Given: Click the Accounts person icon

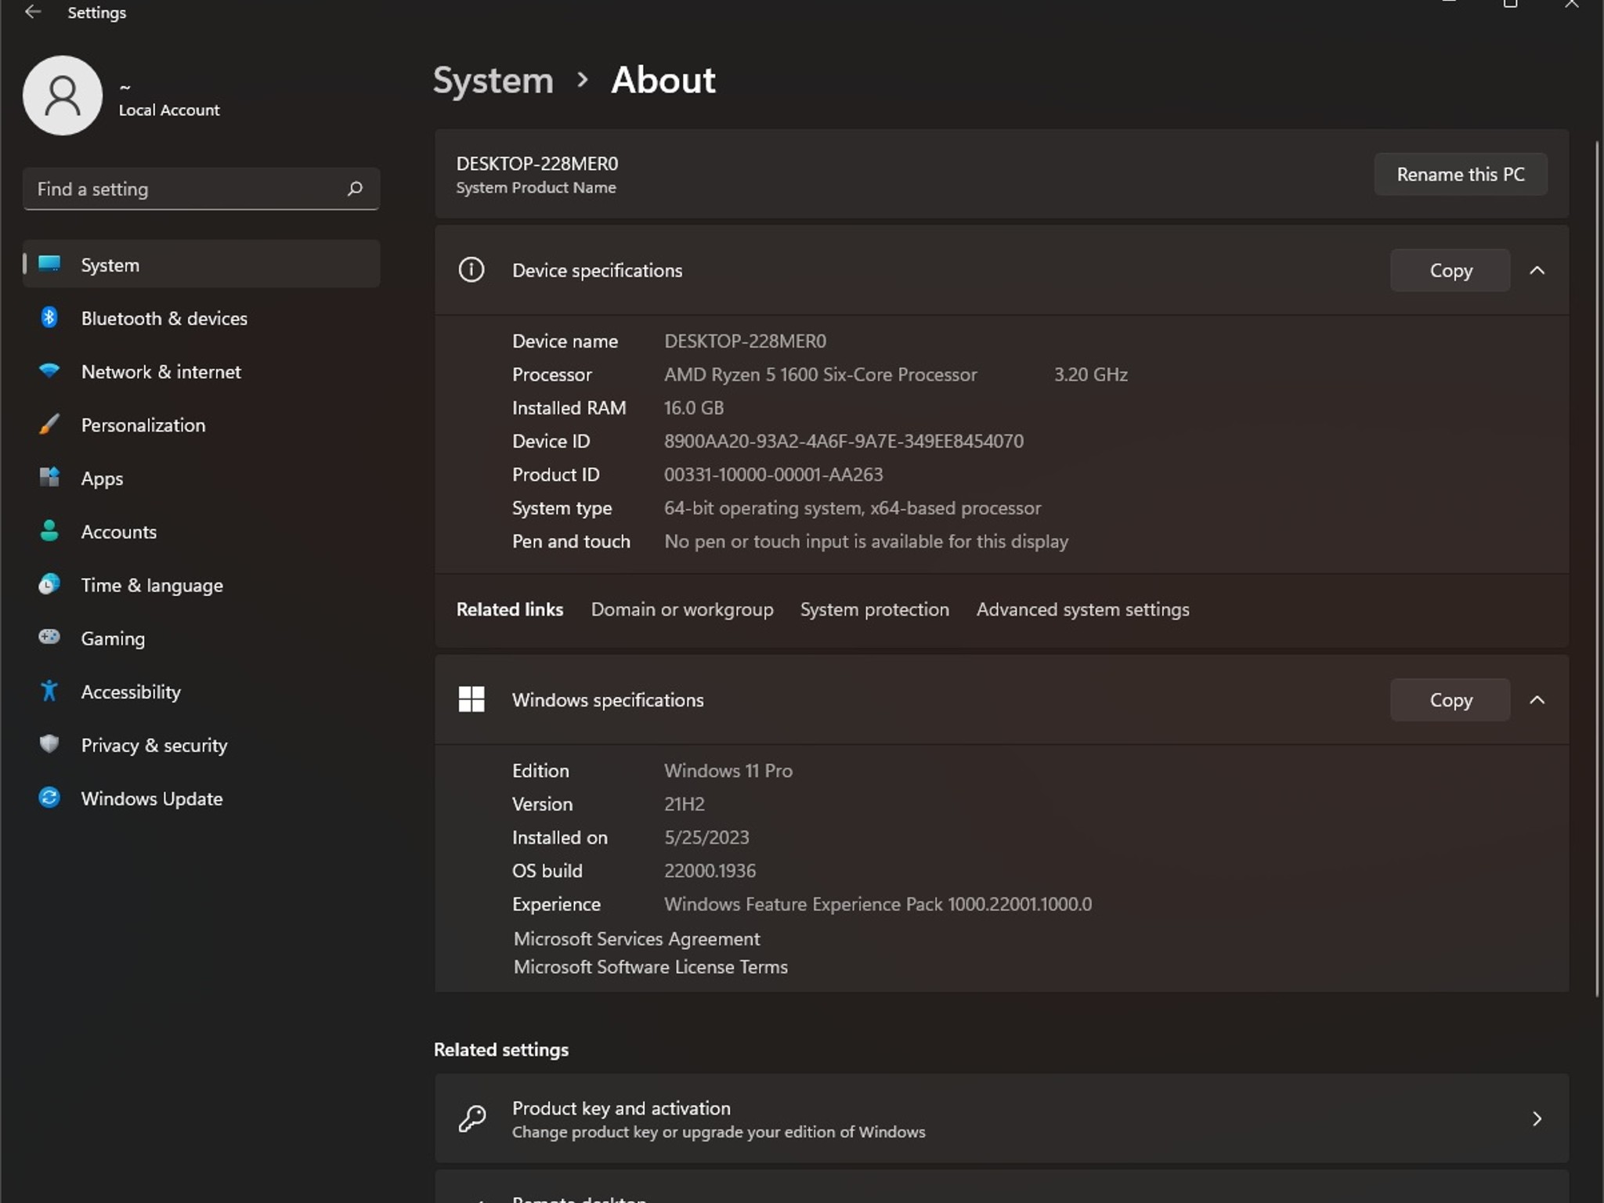Looking at the screenshot, I should pos(49,530).
